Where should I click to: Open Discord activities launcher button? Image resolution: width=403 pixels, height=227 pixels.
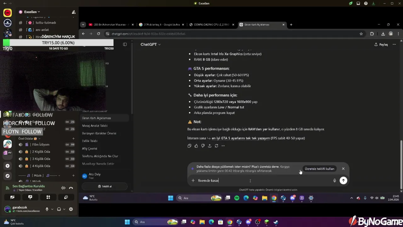(48, 197)
